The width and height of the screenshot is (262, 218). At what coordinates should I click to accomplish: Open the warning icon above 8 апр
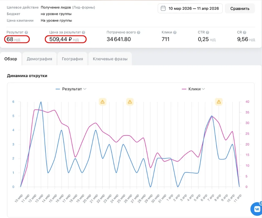click(219, 102)
